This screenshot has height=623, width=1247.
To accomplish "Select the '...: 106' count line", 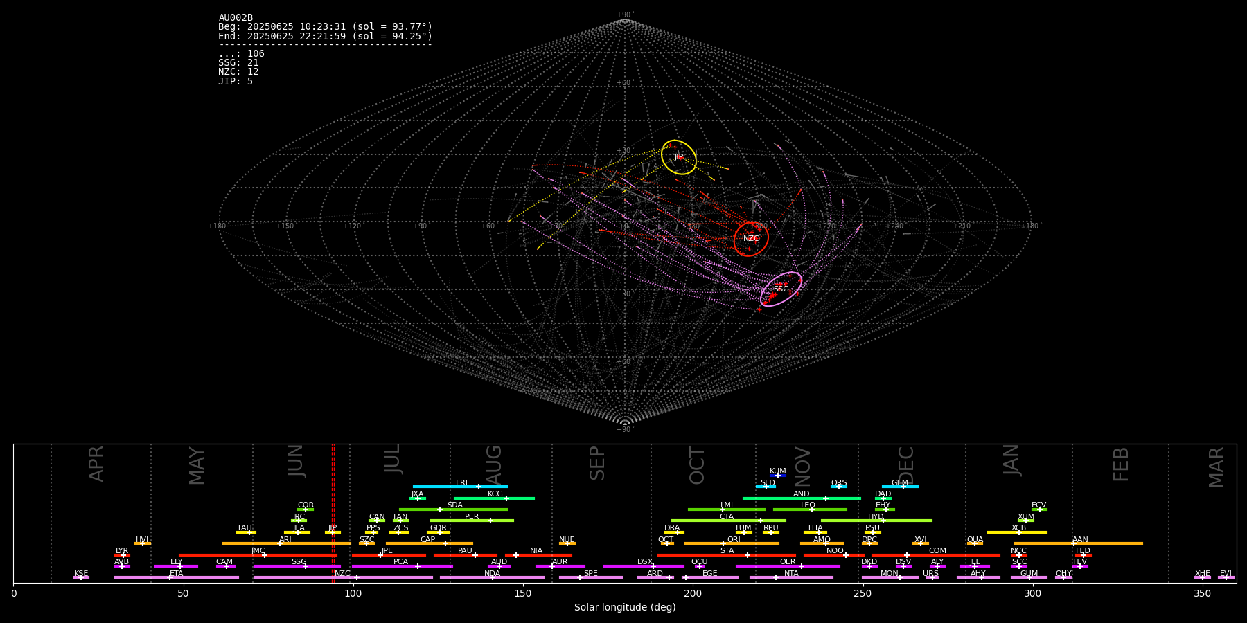I will click(241, 54).
